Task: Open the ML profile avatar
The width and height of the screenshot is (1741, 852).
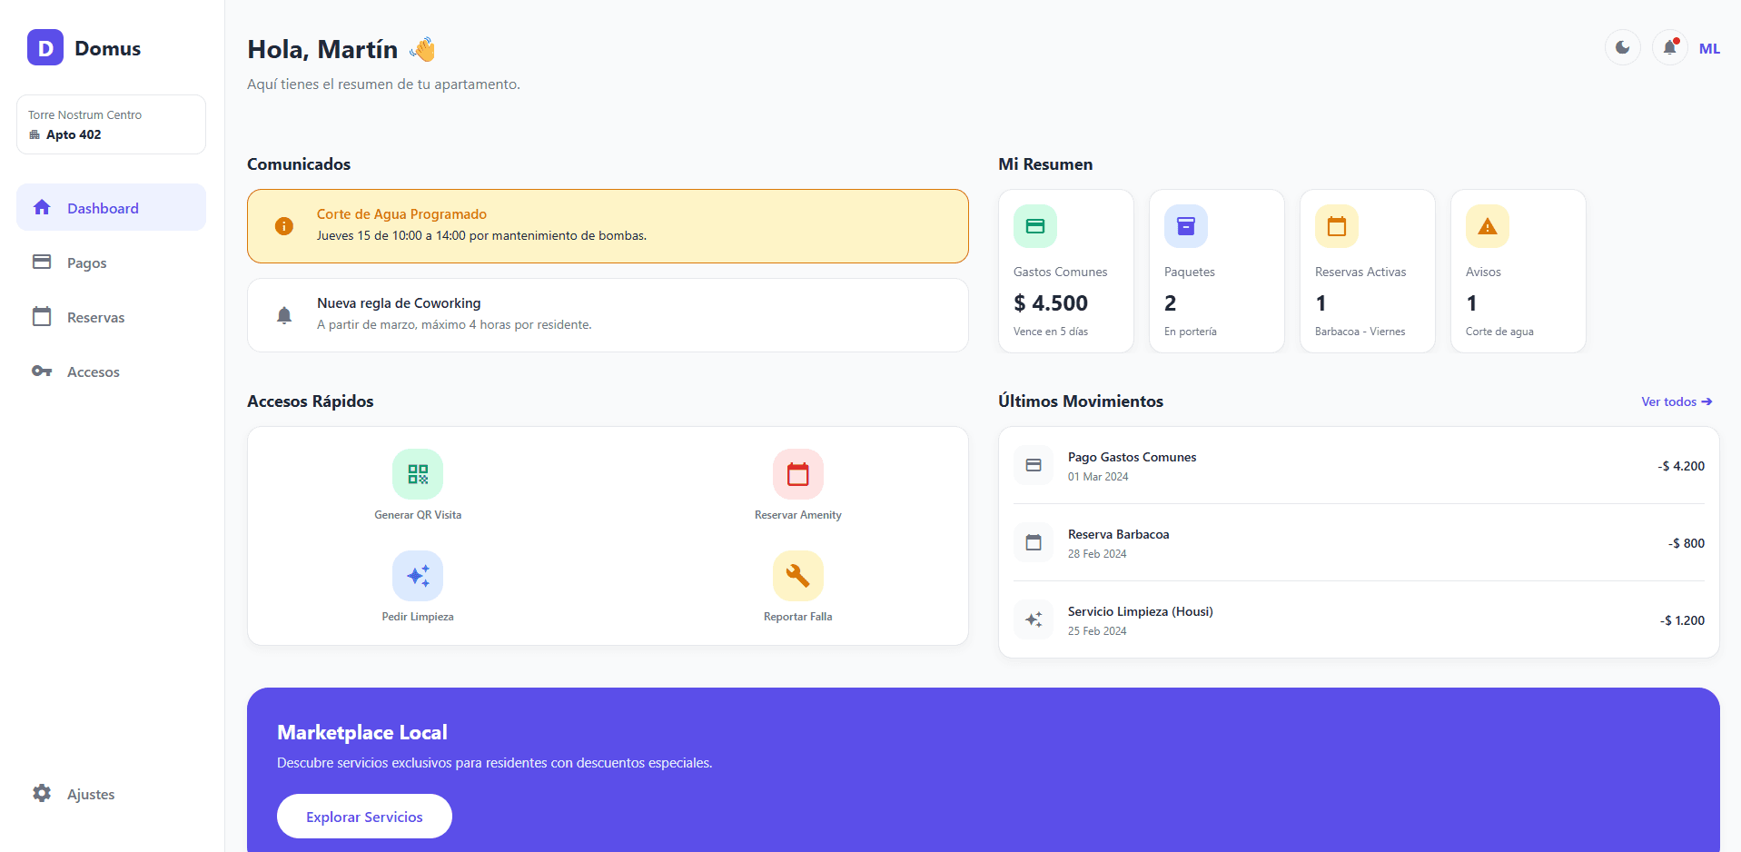Action: (x=1710, y=48)
